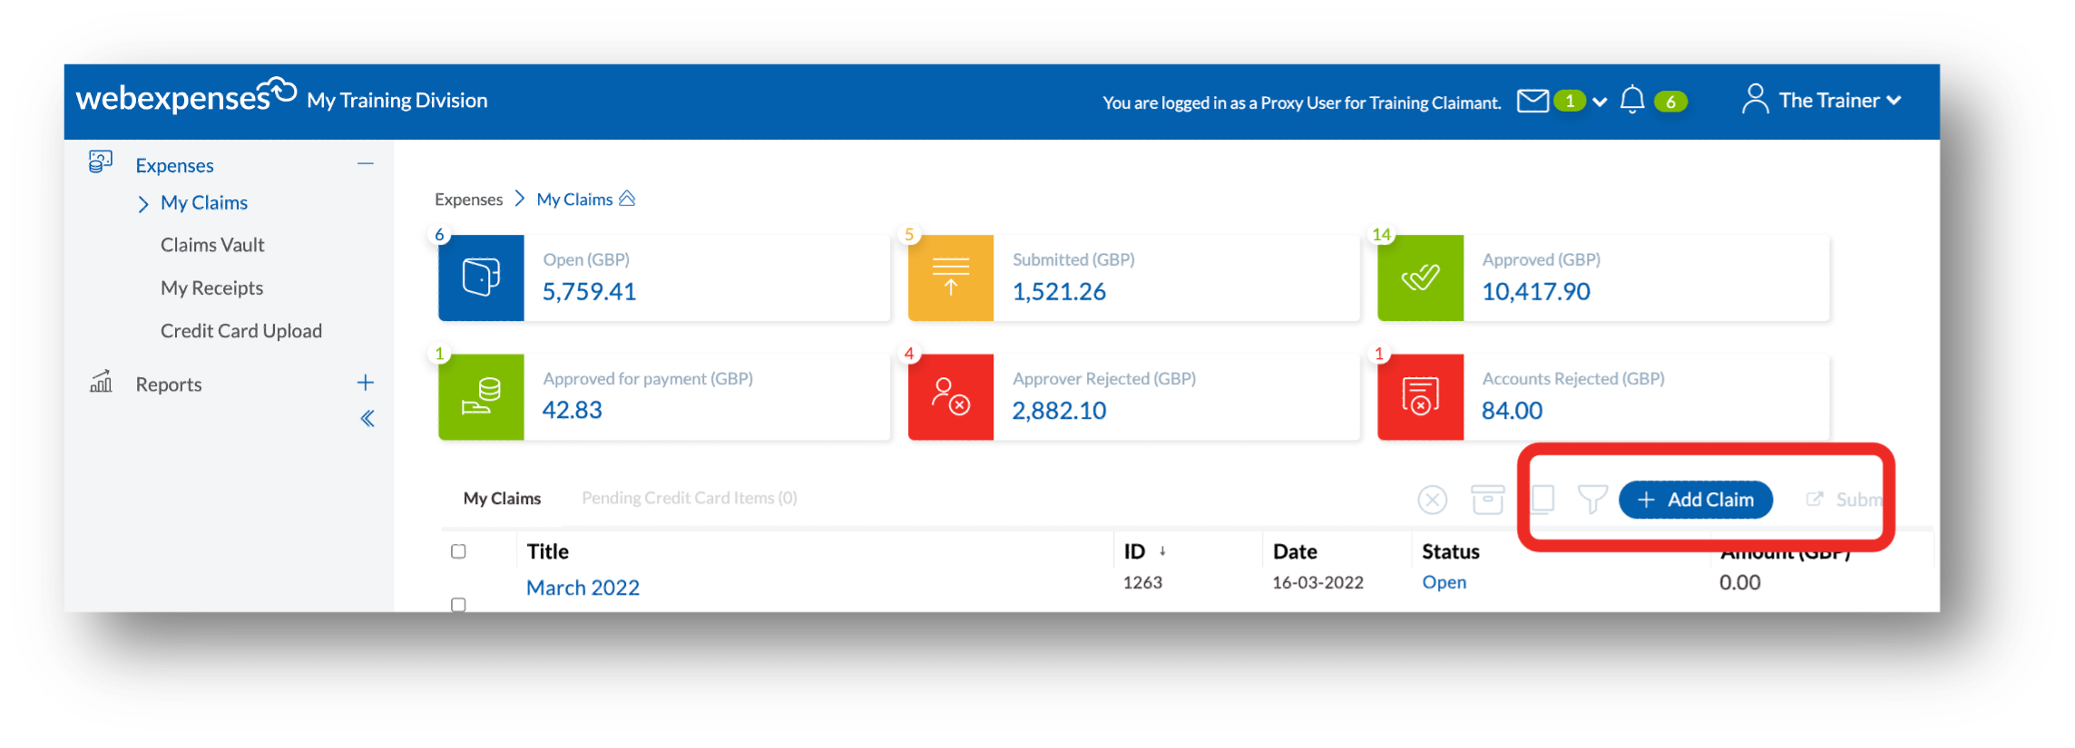Image resolution: width=2075 pixels, height=748 pixels.
Task: Click the green Approved double-check icon
Action: (x=1420, y=277)
